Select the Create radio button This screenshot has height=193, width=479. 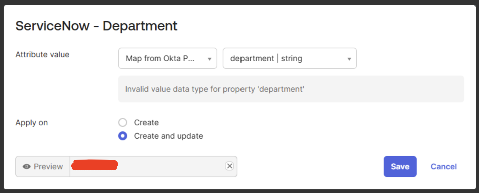pos(123,122)
